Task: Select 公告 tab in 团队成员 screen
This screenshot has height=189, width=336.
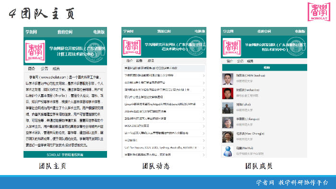Action: (240, 61)
